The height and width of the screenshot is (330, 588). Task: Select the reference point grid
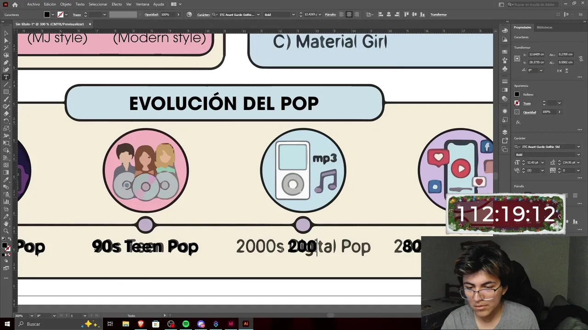click(x=517, y=58)
